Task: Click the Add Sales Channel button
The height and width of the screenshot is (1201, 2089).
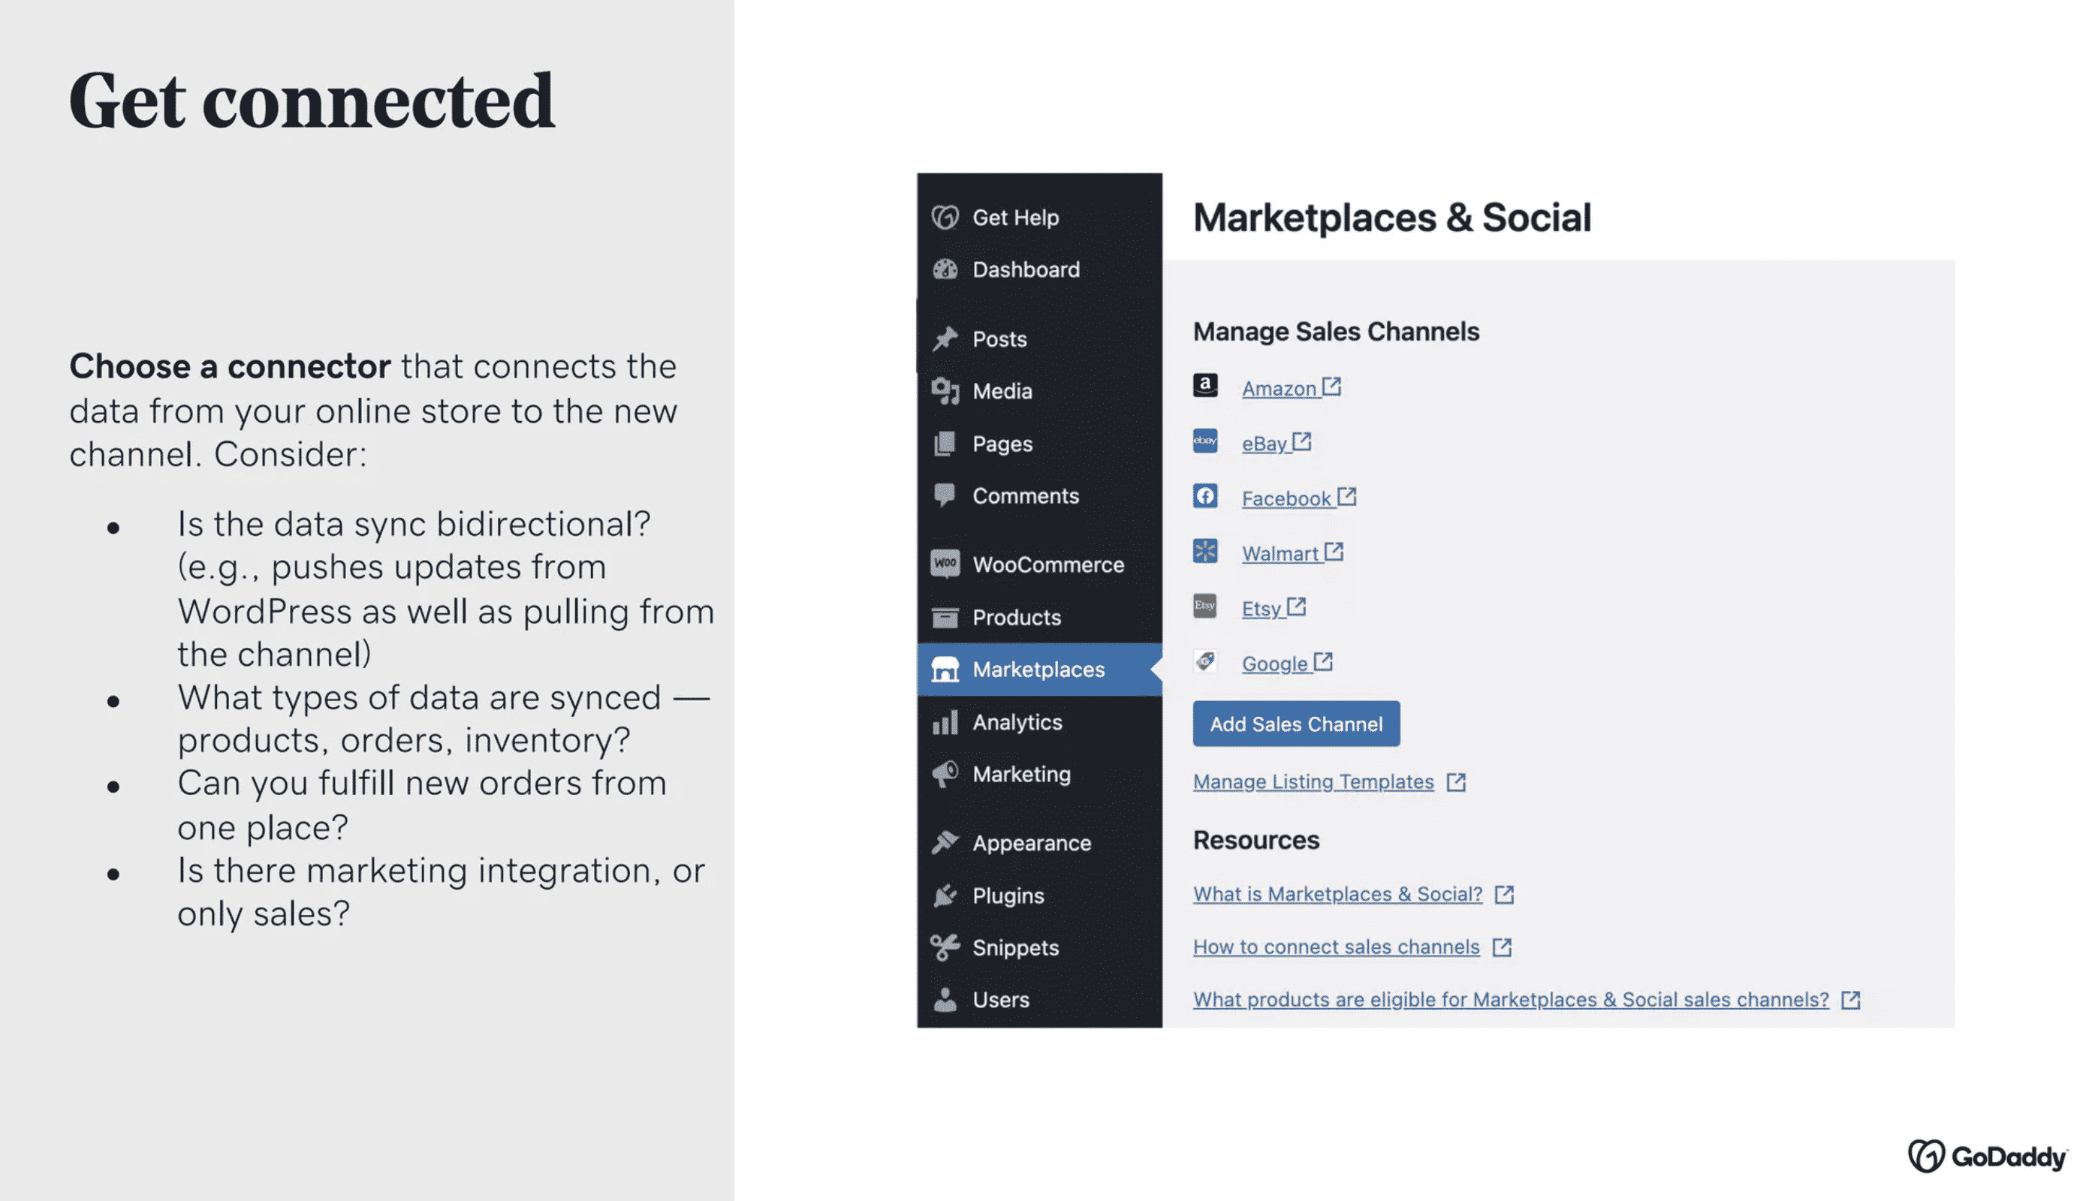Action: tap(1295, 724)
